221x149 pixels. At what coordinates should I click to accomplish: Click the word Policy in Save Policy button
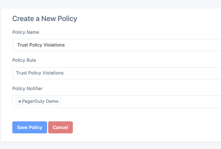(x=36, y=127)
